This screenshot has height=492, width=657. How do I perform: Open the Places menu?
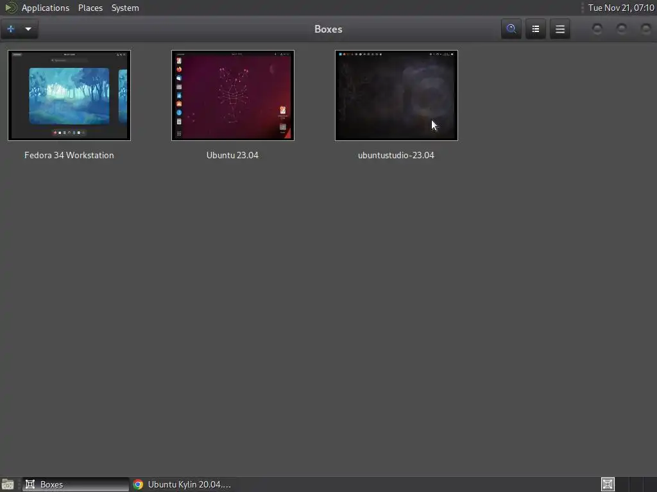click(90, 8)
